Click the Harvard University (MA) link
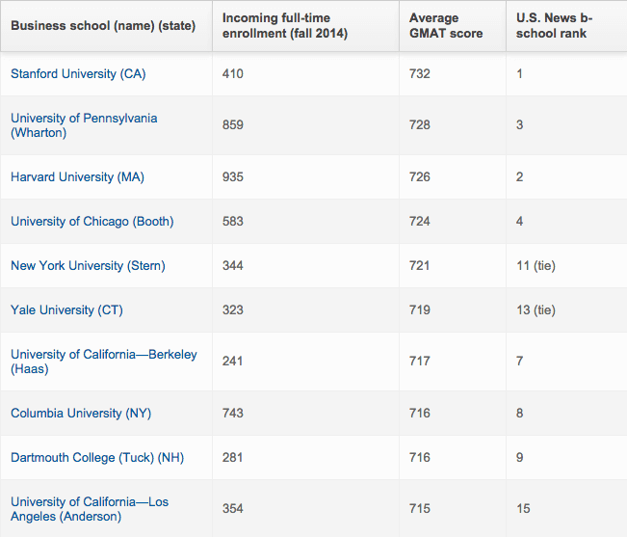Image resolution: width=627 pixels, height=537 pixels. [x=77, y=176]
